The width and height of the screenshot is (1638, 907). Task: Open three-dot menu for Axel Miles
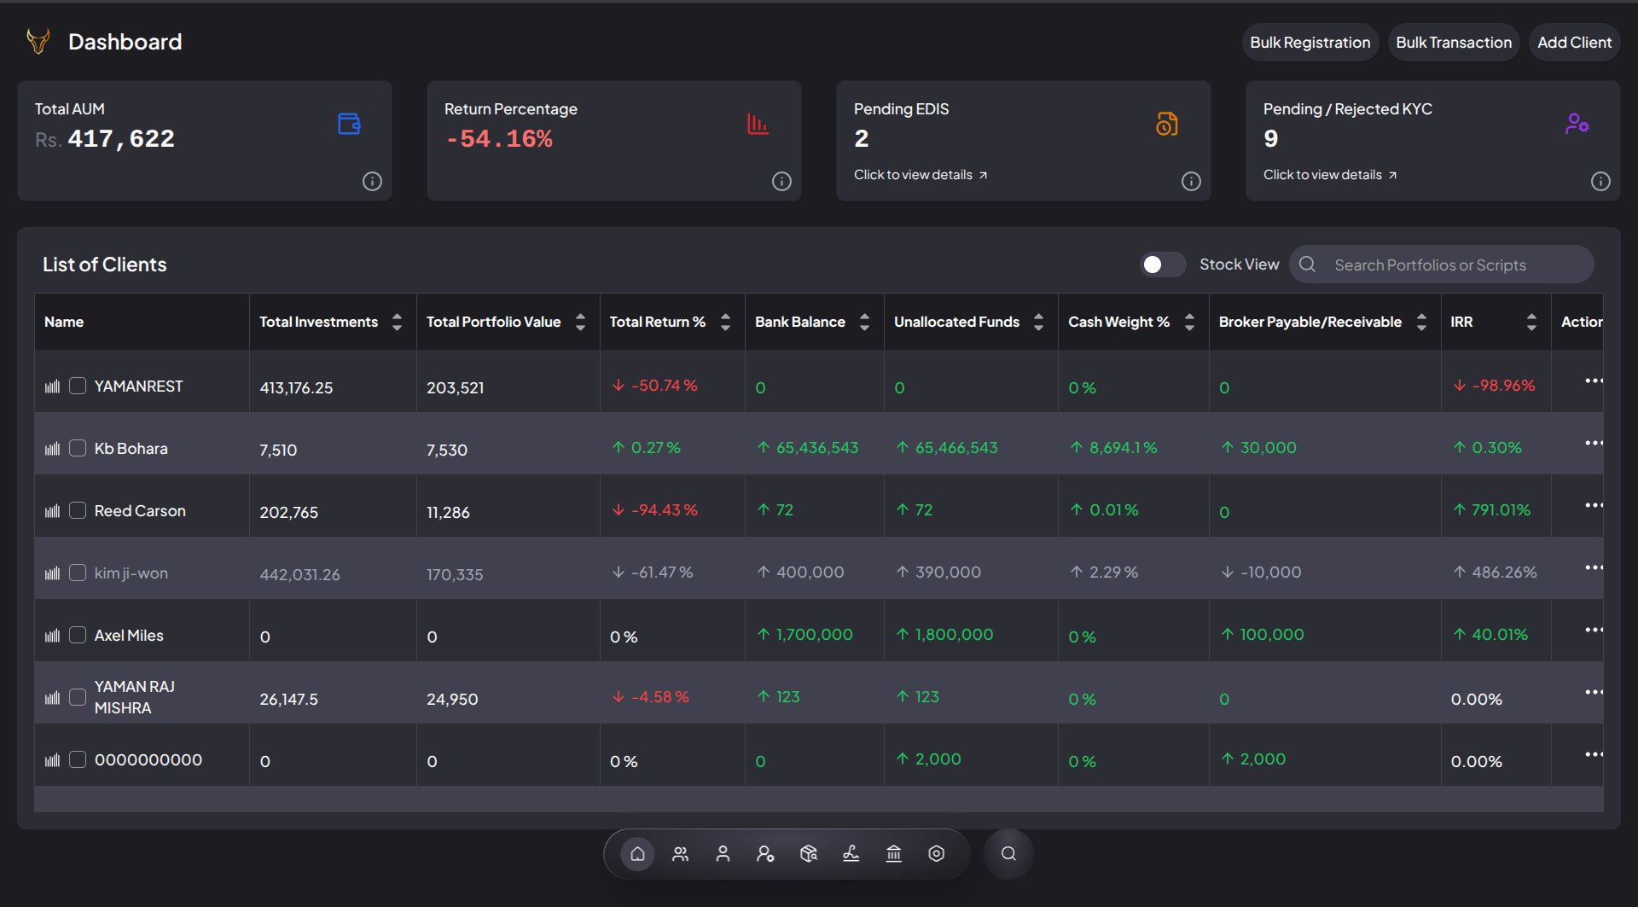coord(1594,630)
